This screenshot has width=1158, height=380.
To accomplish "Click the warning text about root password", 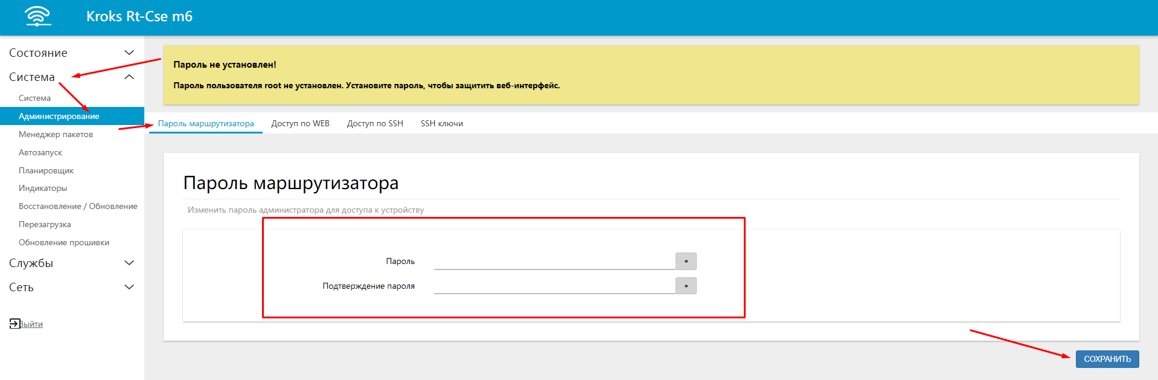I will (366, 85).
